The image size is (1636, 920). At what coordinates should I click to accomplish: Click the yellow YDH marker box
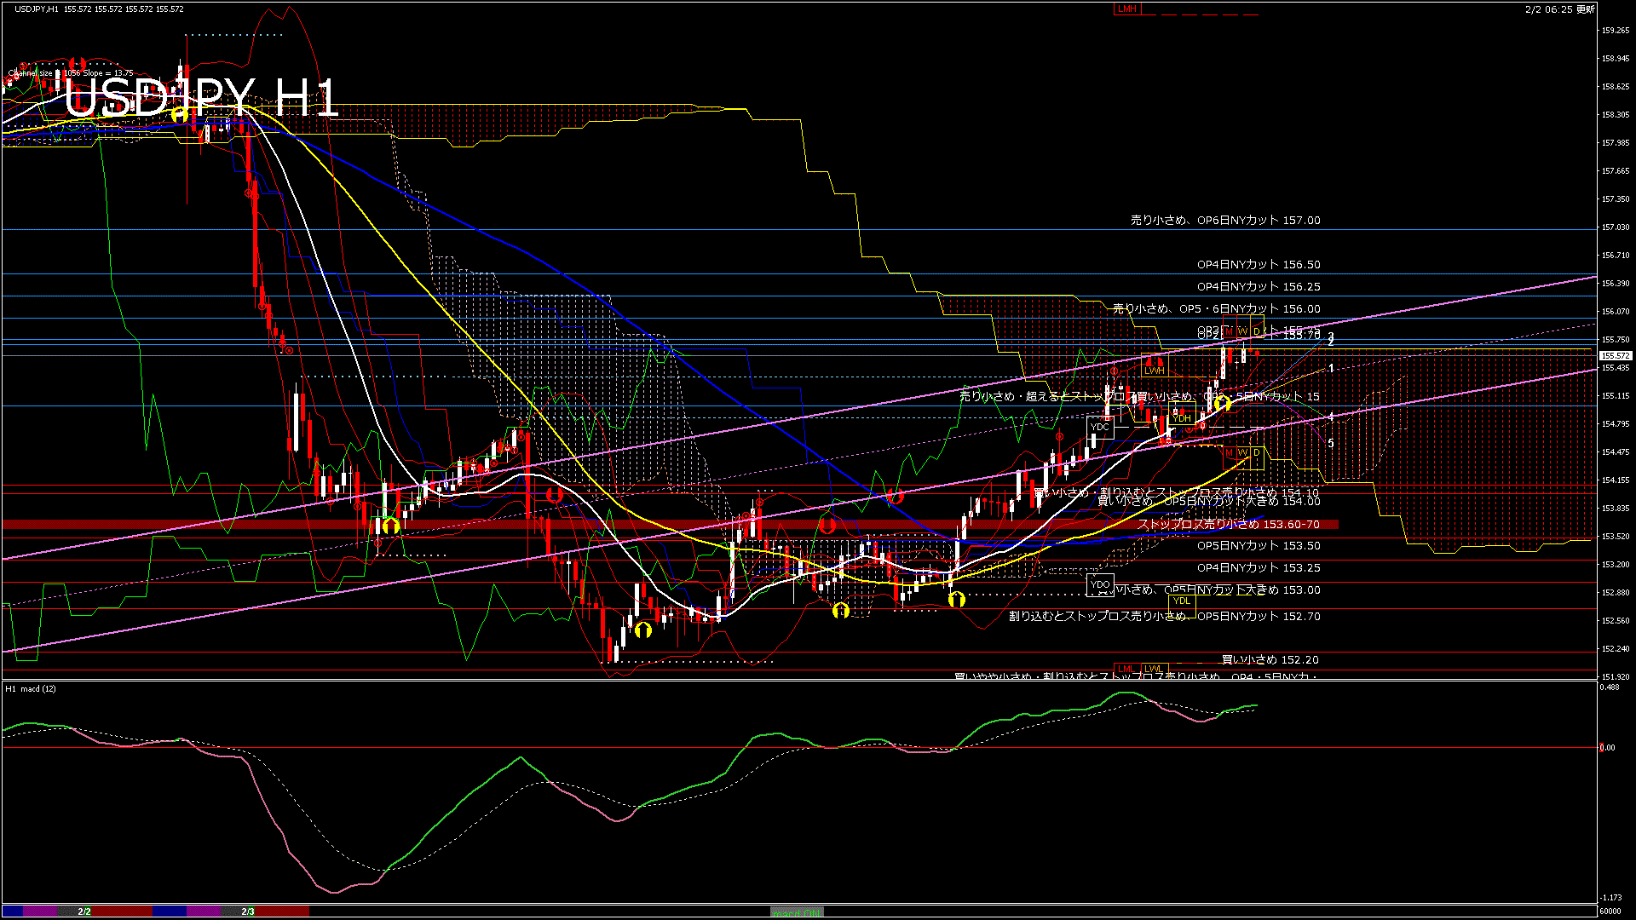coord(1182,418)
